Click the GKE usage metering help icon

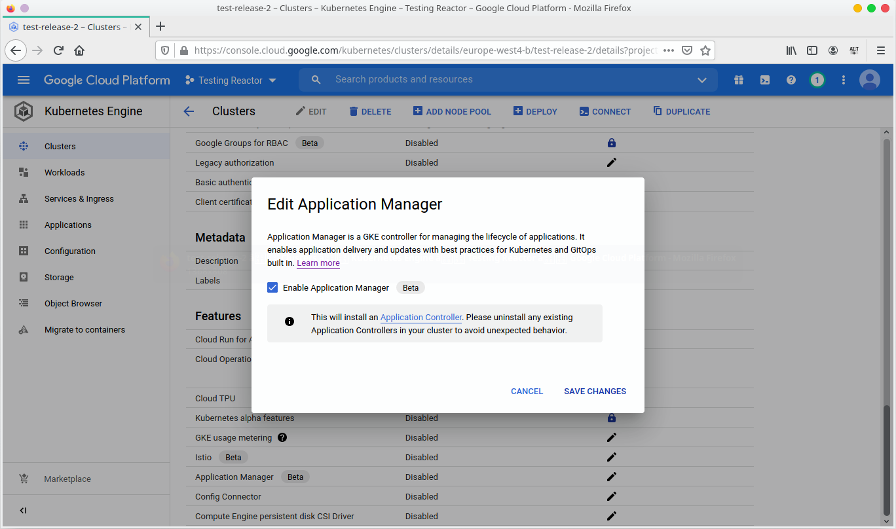(282, 437)
